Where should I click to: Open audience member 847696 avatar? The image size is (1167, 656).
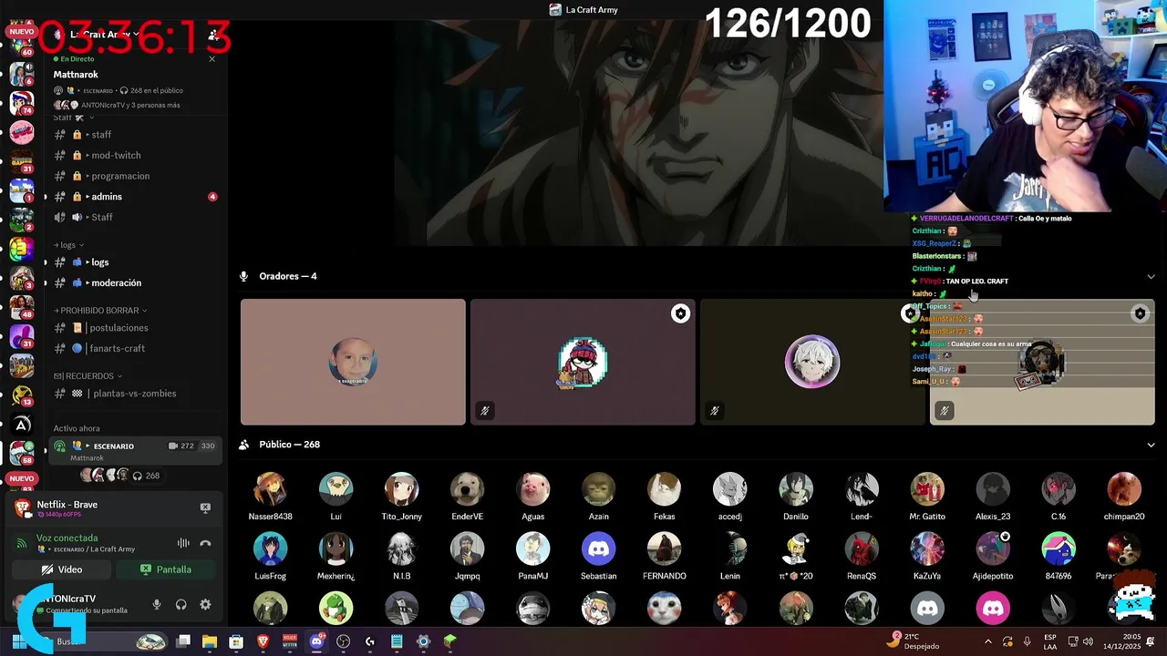[x=1059, y=549]
